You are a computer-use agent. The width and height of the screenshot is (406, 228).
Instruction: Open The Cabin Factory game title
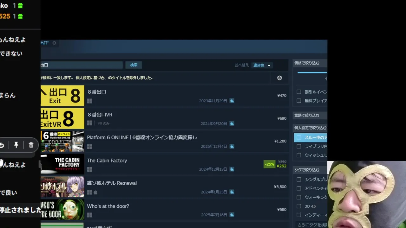tap(107, 161)
